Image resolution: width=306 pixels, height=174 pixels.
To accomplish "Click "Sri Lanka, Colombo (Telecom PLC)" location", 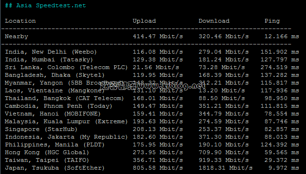I will pyautogui.click(x=66, y=67).
